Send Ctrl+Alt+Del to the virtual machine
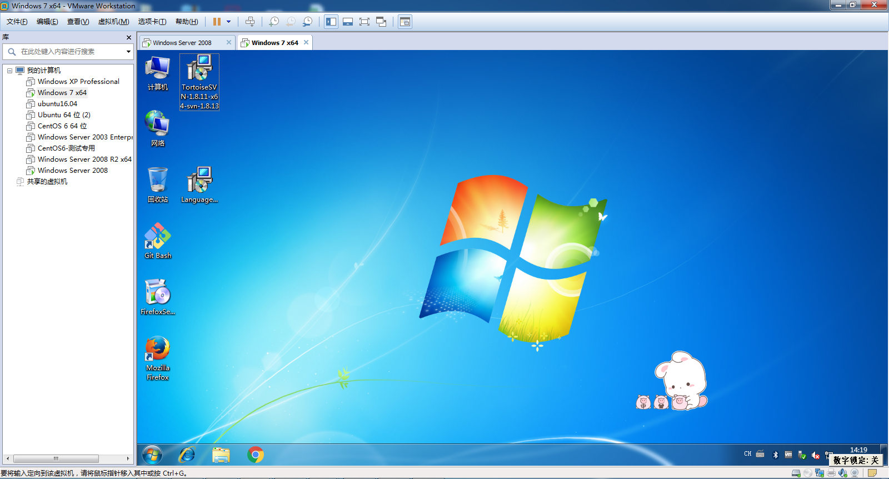This screenshot has width=889, height=479. [250, 22]
